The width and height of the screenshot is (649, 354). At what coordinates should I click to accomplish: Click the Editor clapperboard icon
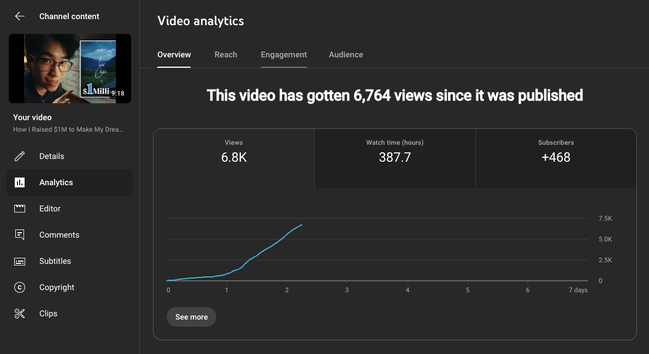(20, 209)
